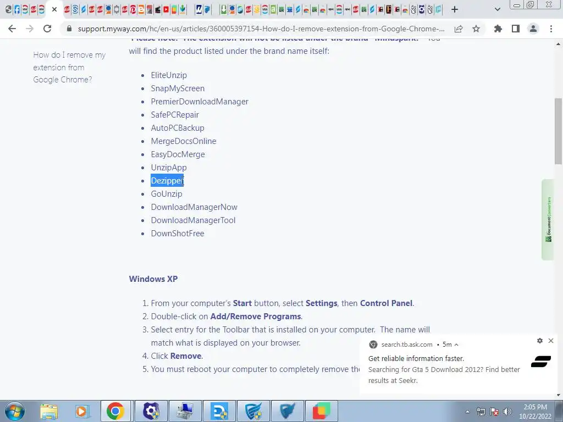The width and height of the screenshot is (563, 422).
Task: Open the multicolor squares taskbar app
Action: (x=321, y=411)
